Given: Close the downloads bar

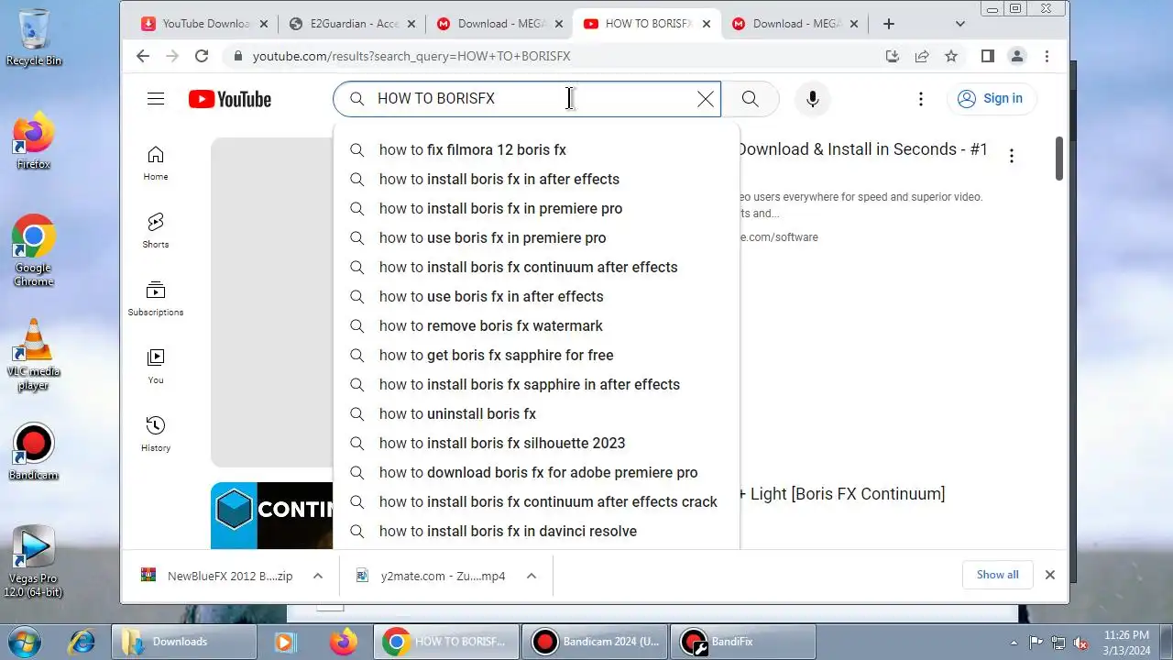Looking at the screenshot, I should point(1050,575).
